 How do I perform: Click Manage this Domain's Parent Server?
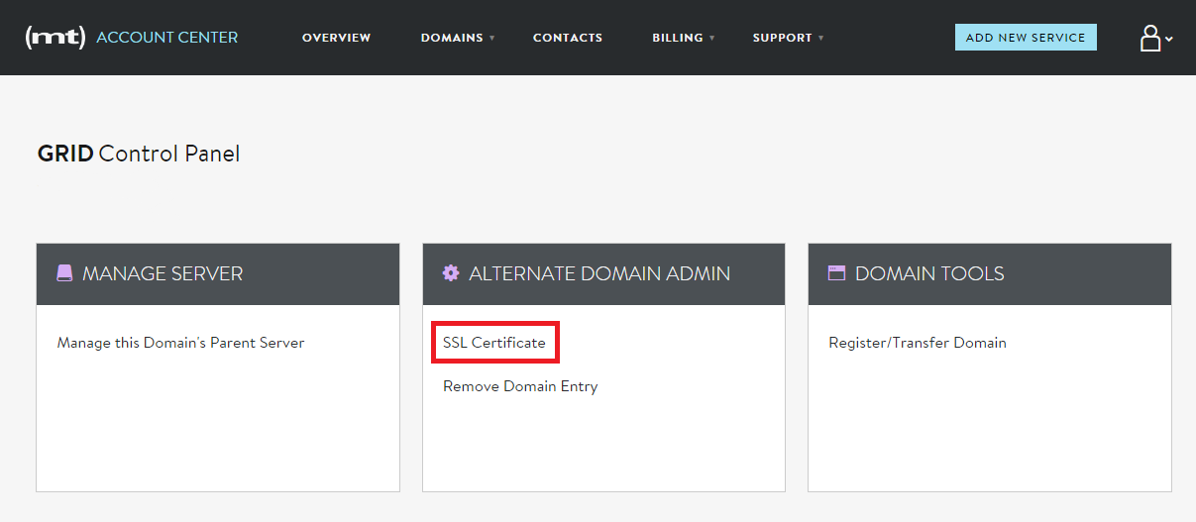180,343
